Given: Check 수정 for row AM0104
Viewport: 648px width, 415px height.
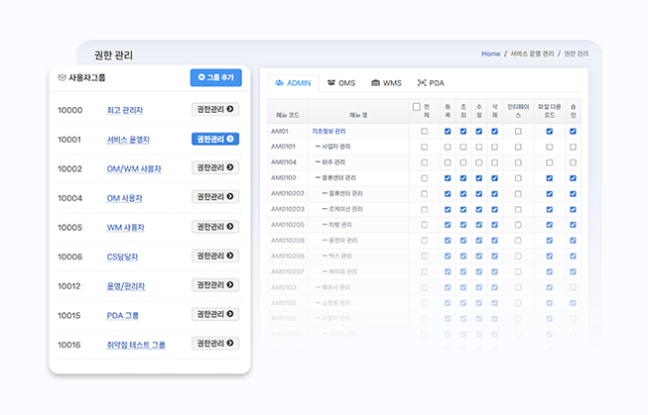Looking at the screenshot, I should tap(479, 162).
